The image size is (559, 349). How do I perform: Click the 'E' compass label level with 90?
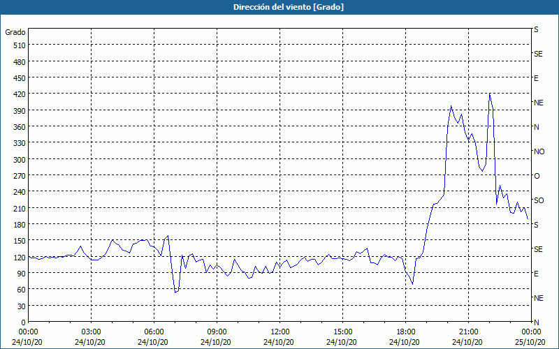[x=536, y=274]
